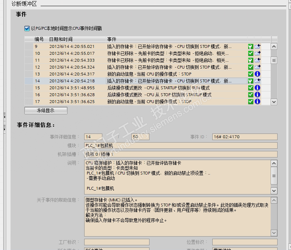This screenshot has height=250, width=291.
Task: Click 说明 box scrollbar thumb
Action: click(274, 176)
